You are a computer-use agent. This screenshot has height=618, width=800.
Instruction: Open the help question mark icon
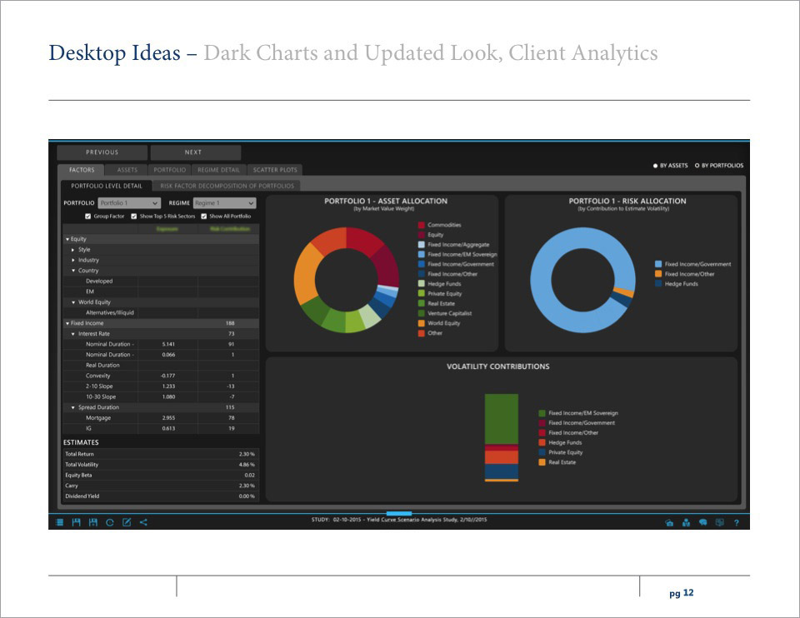pyautogui.click(x=737, y=523)
